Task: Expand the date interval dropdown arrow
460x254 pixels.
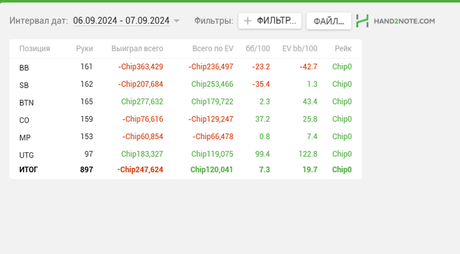Action: (x=177, y=21)
